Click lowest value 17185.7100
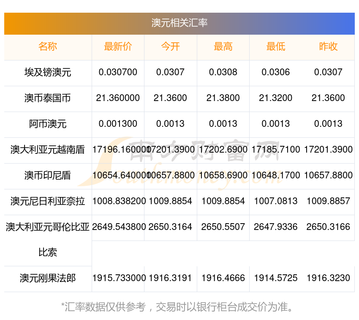The width and height of the screenshot is (359, 320). tap(276, 150)
